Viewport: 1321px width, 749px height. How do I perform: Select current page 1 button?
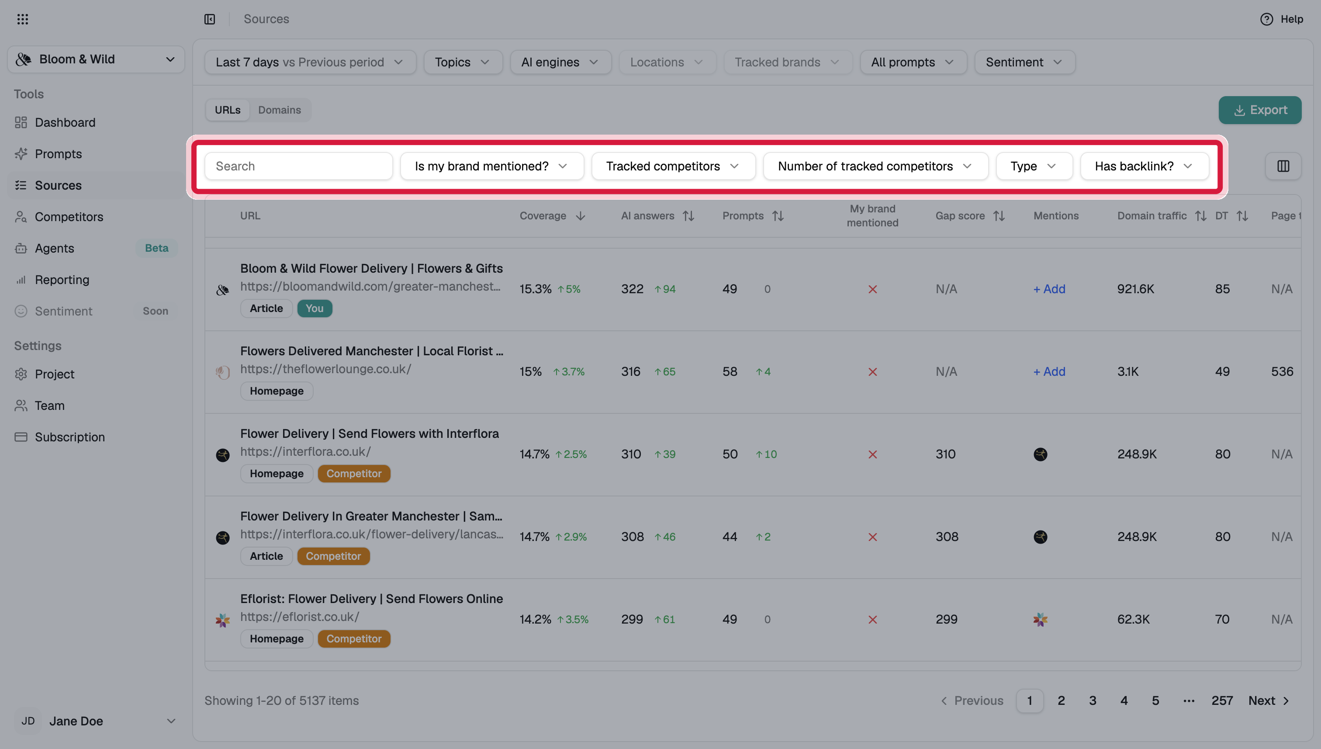[x=1030, y=700]
